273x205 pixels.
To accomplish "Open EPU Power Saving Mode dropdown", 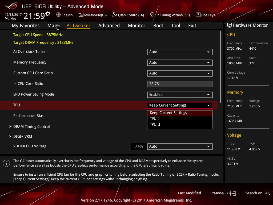I will pos(180,95).
